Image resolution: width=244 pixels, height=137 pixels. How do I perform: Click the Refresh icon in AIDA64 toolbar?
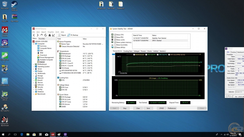click(45, 35)
